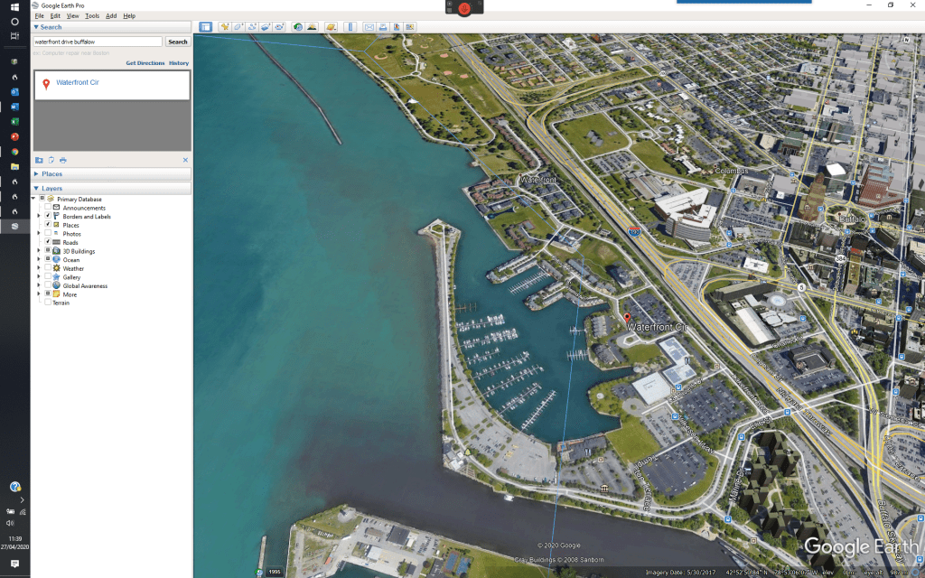
Task: Click the Add Placemark toolbar icon
Action: tap(225, 27)
